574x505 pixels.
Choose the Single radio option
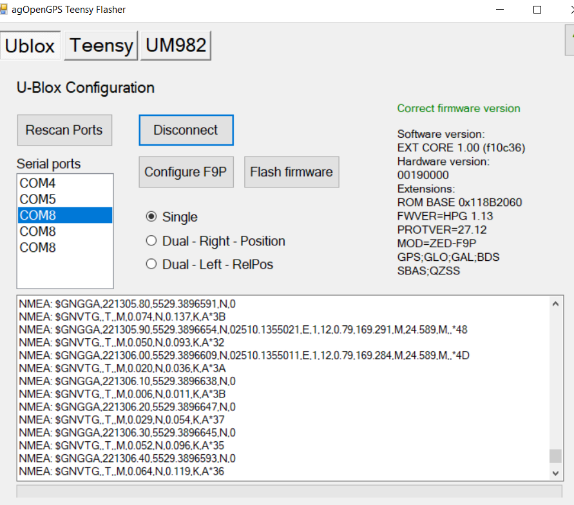pos(172,217)
